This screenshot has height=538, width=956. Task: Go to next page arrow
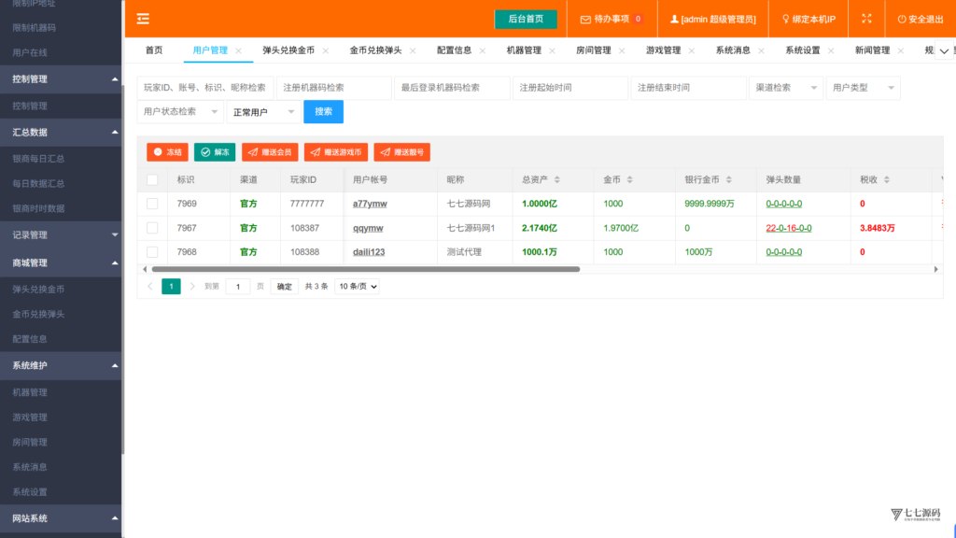[x=192, y=286]
